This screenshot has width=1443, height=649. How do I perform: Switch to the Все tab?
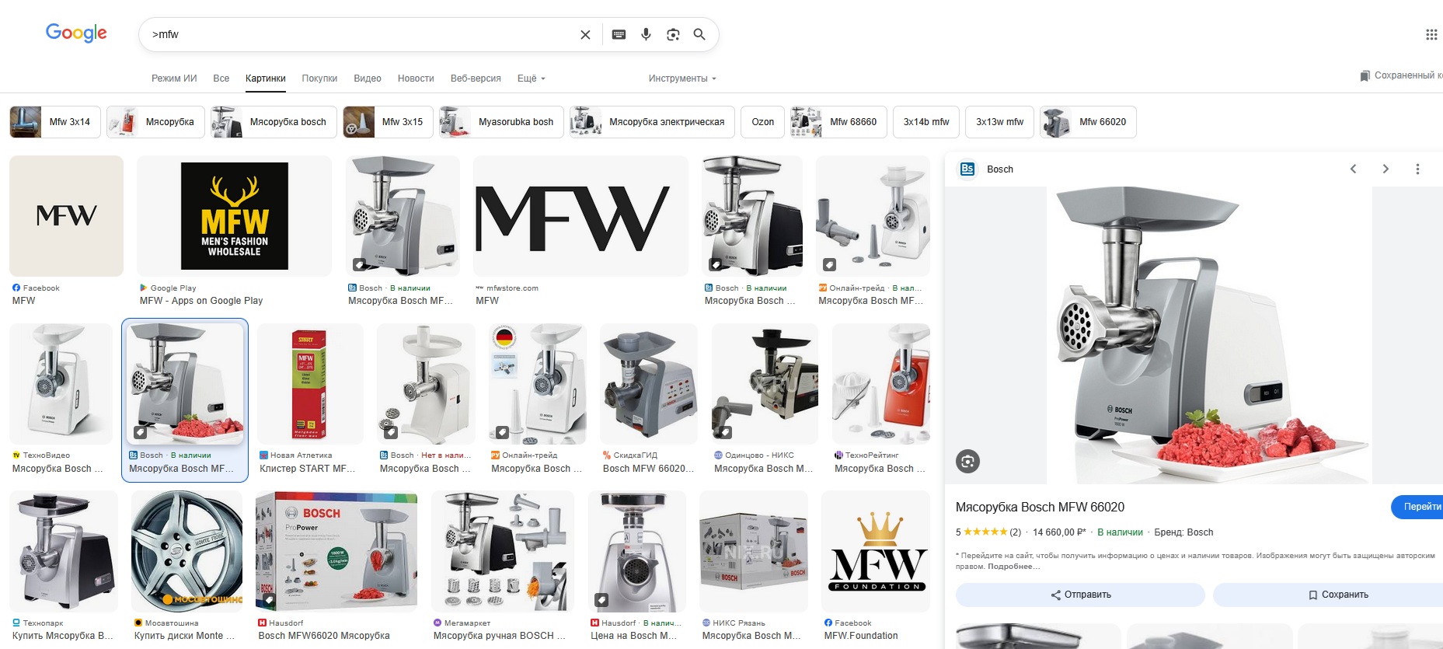point(221,79)
